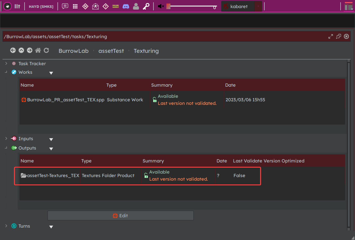Go back with the left arrow icon

(13, 50)
